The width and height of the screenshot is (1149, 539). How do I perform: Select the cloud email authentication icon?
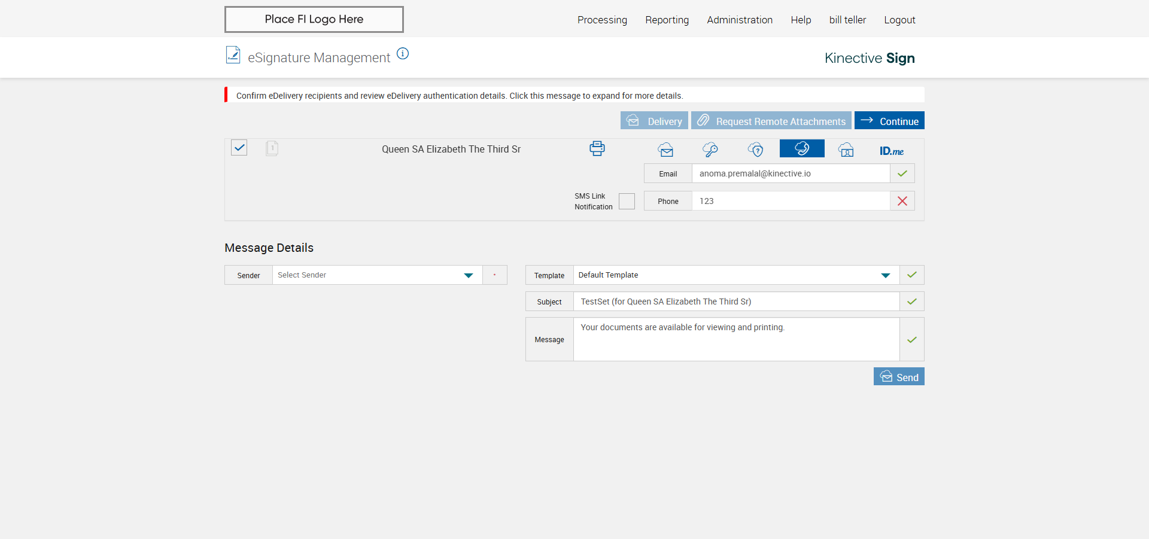pos(665,150)
